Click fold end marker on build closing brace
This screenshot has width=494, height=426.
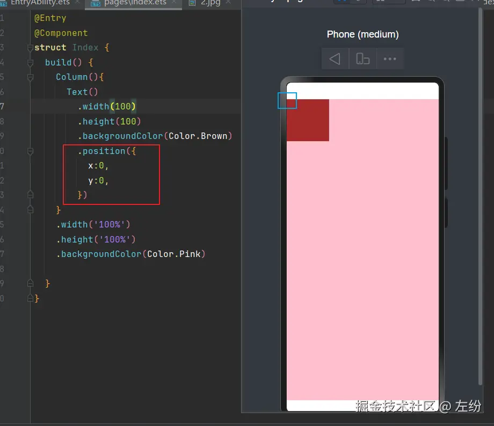(x=30, y=283)
